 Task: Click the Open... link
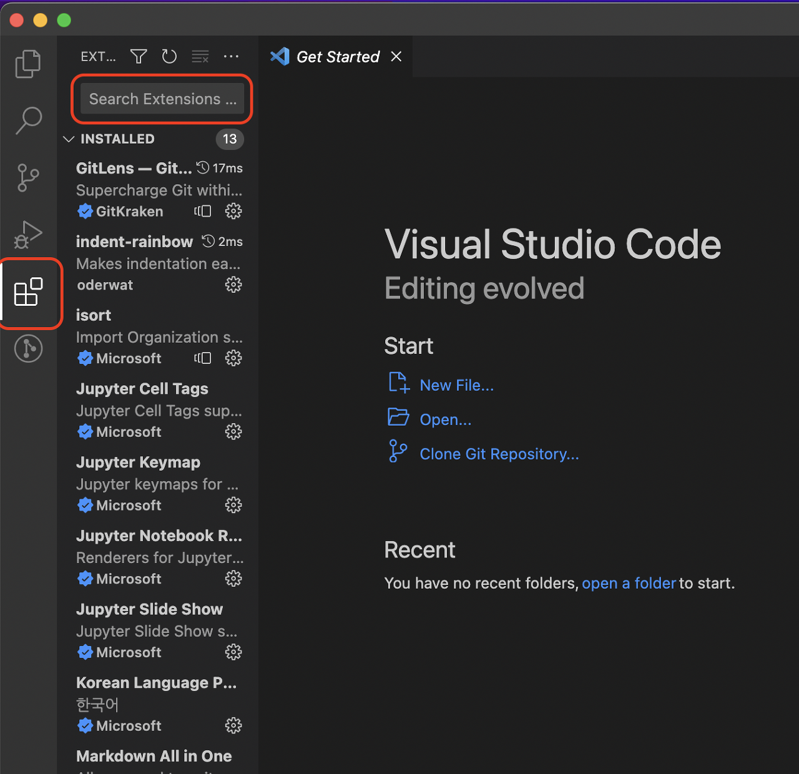[446, 419]
